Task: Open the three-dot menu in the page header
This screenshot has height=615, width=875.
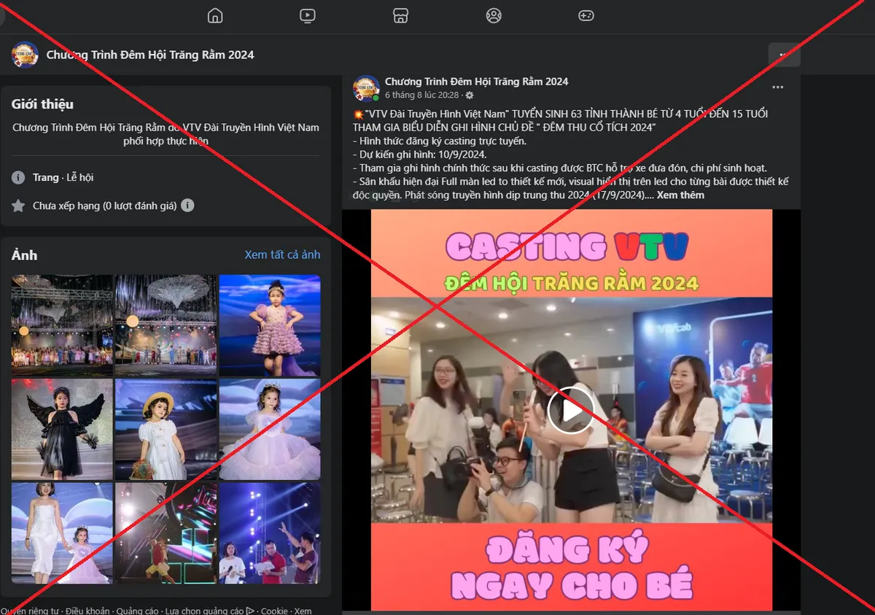Action: tap(784, 55)
